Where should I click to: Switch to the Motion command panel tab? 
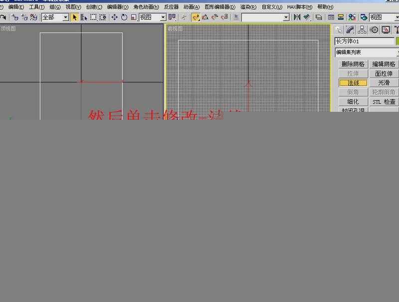(x=374, y=30)
